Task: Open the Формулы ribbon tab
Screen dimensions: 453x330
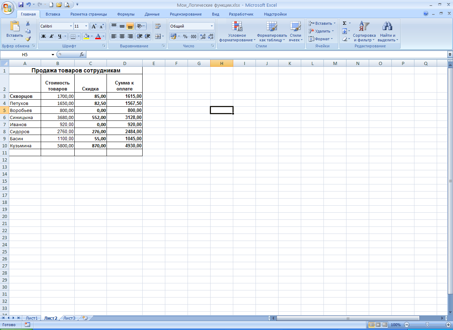Action: (x=126, y=14)
